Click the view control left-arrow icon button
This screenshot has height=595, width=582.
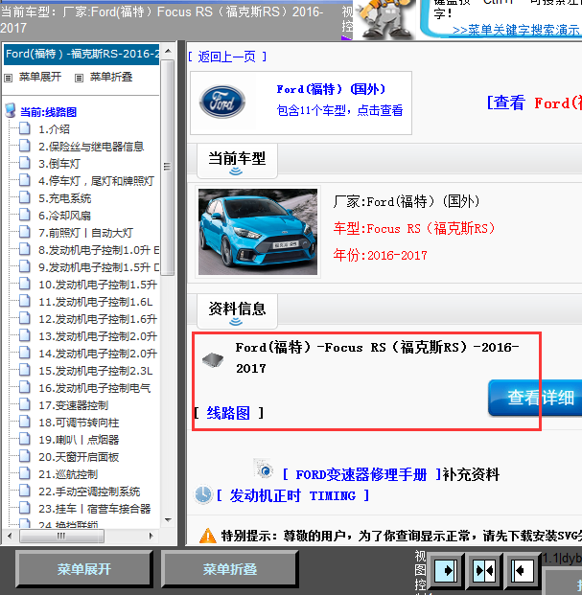[522, 570]
